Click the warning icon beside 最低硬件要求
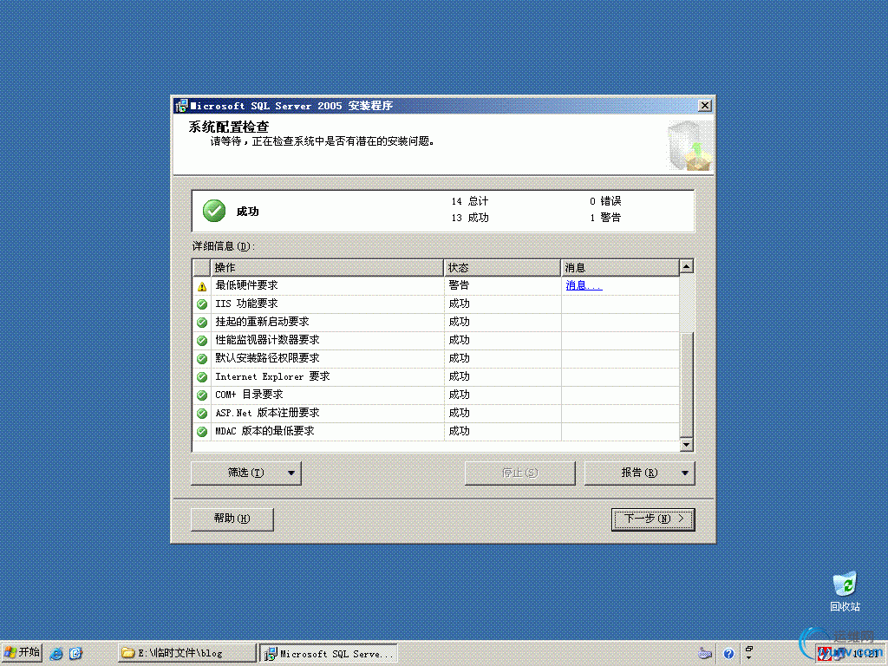 pyautogui.click(x=201, y=286)
